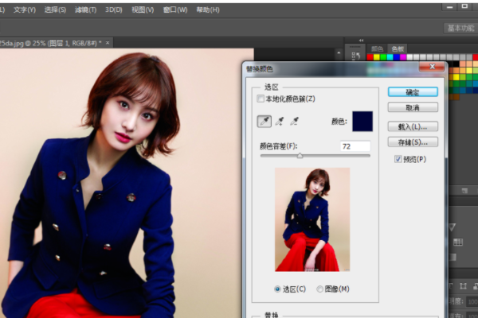Select the 图像(M) radio button
478x318 pixels.
pos(319,289)
